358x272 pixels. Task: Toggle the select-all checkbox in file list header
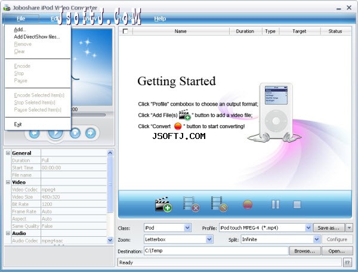tap(125, 31)
